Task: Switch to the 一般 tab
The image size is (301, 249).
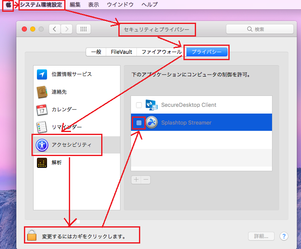Action: coord(96,52)
